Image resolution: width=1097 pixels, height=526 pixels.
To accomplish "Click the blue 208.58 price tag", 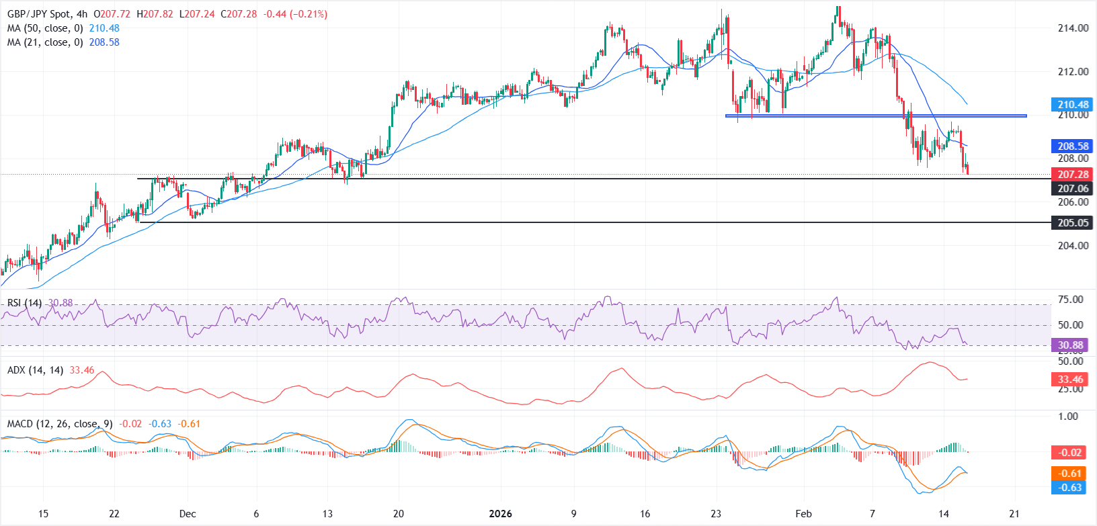I will (x=1073, y=146).
